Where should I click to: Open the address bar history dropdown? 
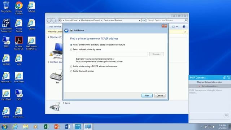tap(140, 20)
